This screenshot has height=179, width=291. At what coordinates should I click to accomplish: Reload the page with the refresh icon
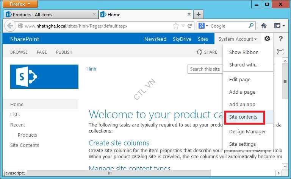190,26
